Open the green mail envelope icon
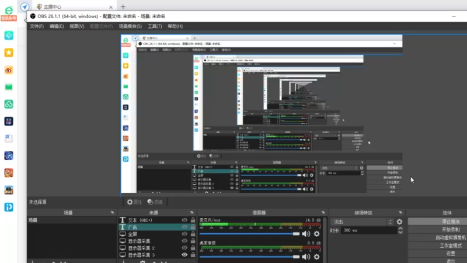This screenshot has width=467, height=263. [x=9, y=87]
